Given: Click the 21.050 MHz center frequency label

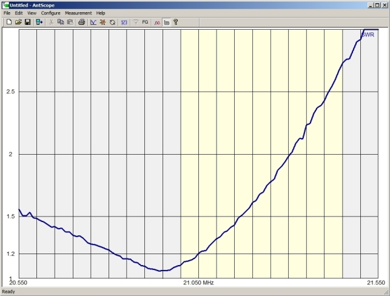Looking at the screenshot, I should [x=198, y=283].
